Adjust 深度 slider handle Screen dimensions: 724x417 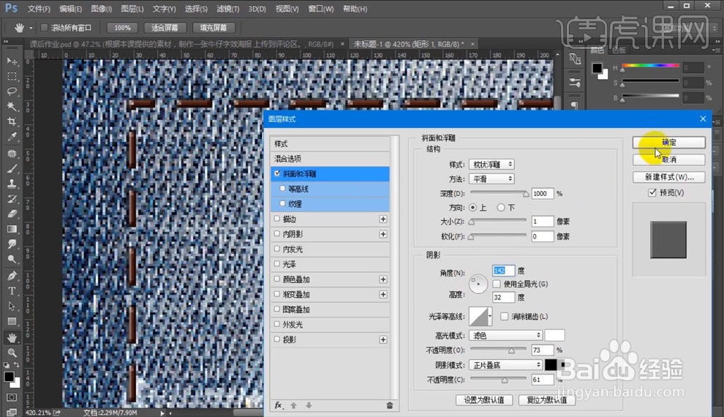(x=526, y=194)
